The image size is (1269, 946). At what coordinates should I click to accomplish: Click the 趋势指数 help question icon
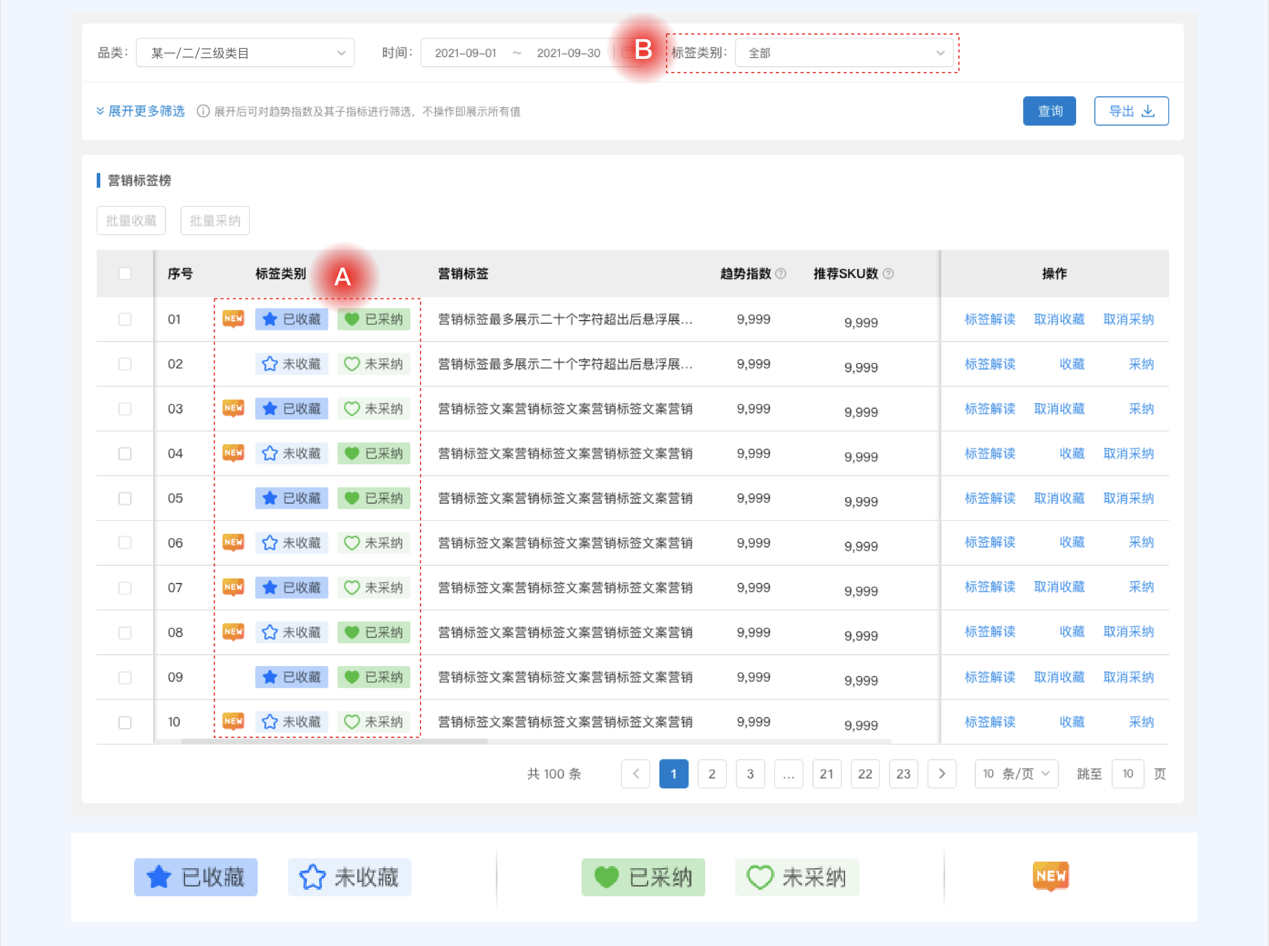(x=780, y=273)
